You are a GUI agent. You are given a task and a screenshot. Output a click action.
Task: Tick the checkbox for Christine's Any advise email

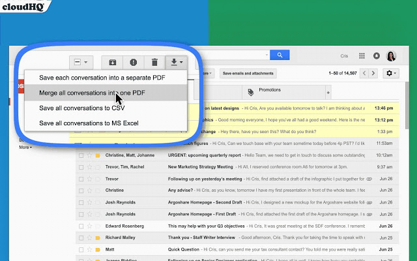tap(81, 191)
